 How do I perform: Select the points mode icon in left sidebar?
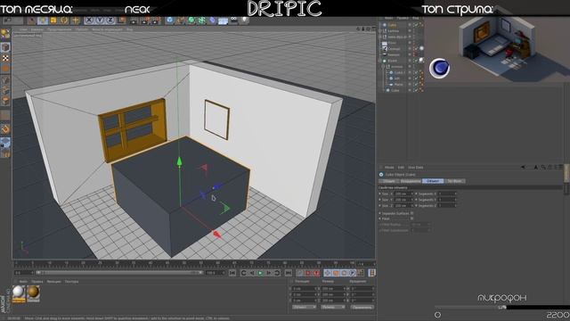pos(5,80)
